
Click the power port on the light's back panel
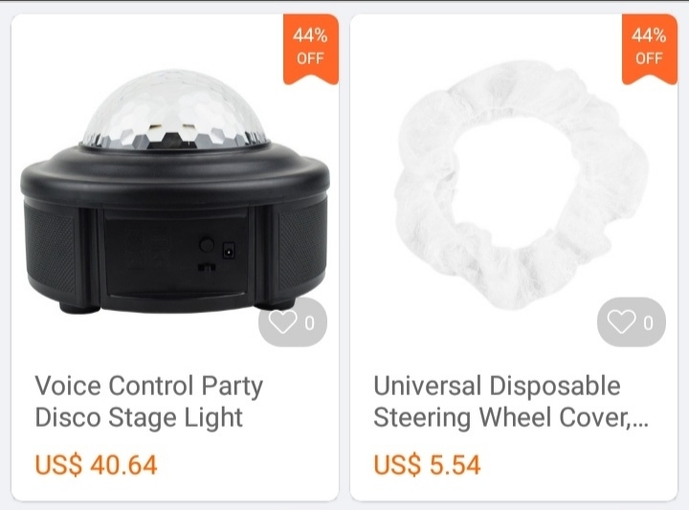point(229,251)
